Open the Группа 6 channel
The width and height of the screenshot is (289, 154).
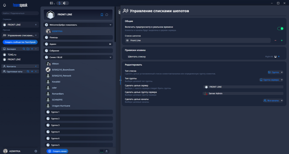coord(79,138)
